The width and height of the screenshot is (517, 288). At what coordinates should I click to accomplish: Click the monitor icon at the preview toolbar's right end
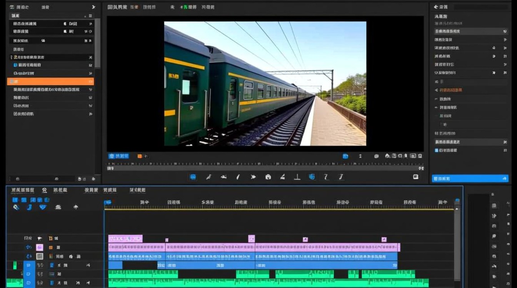pos(415,177)
